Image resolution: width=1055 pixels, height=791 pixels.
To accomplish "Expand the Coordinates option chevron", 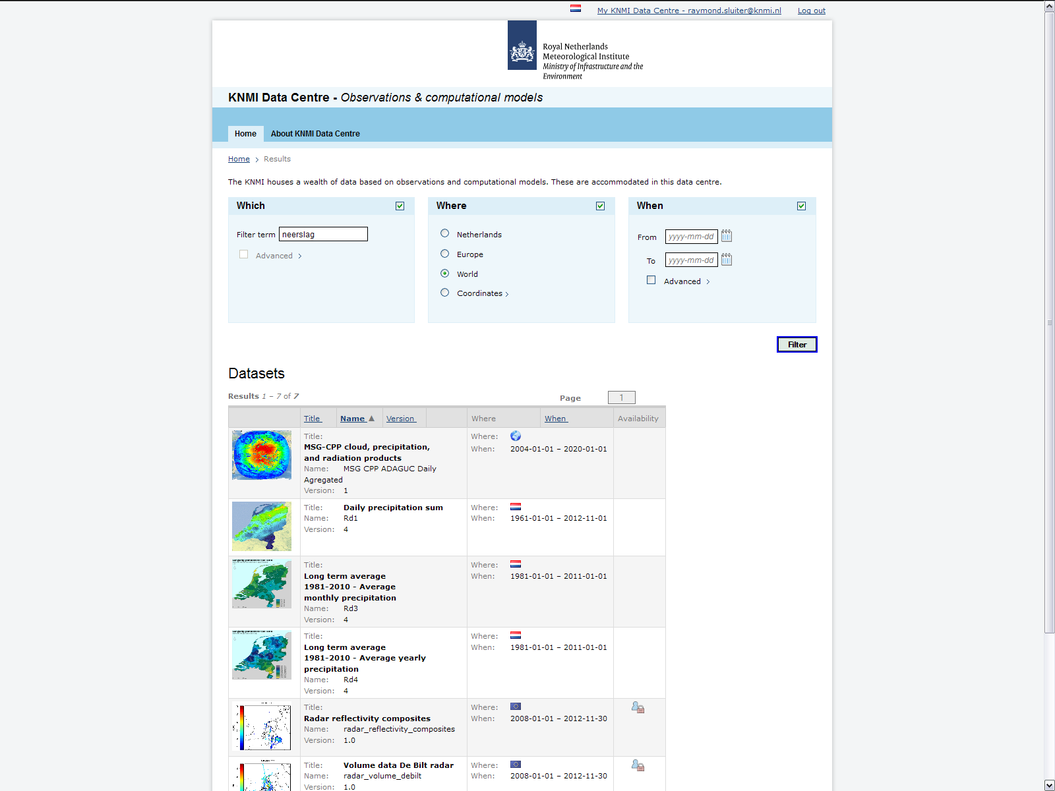I will click(x=507, y=294).
